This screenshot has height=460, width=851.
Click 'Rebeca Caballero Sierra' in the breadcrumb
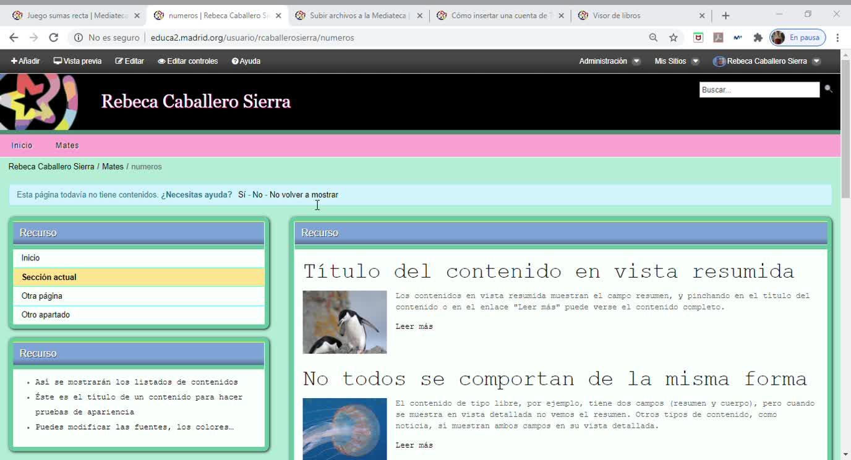coord(51,167)
